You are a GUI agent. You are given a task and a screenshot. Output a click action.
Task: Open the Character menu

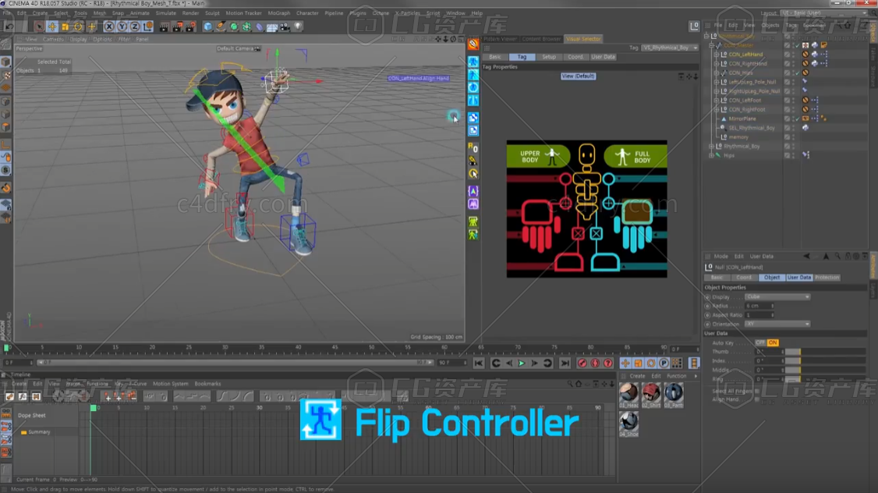307,13
